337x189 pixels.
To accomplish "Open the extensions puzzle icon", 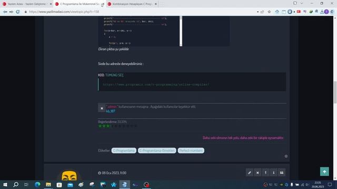I will click(x=316, y=12).
